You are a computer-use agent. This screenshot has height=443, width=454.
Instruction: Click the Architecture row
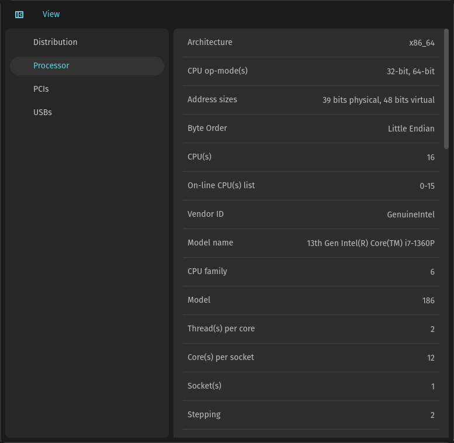tap(311, 43)
